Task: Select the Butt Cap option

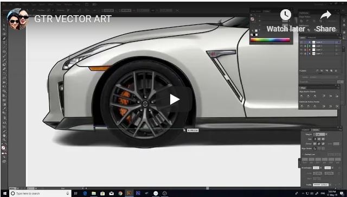Action: [x=315, y=139]
